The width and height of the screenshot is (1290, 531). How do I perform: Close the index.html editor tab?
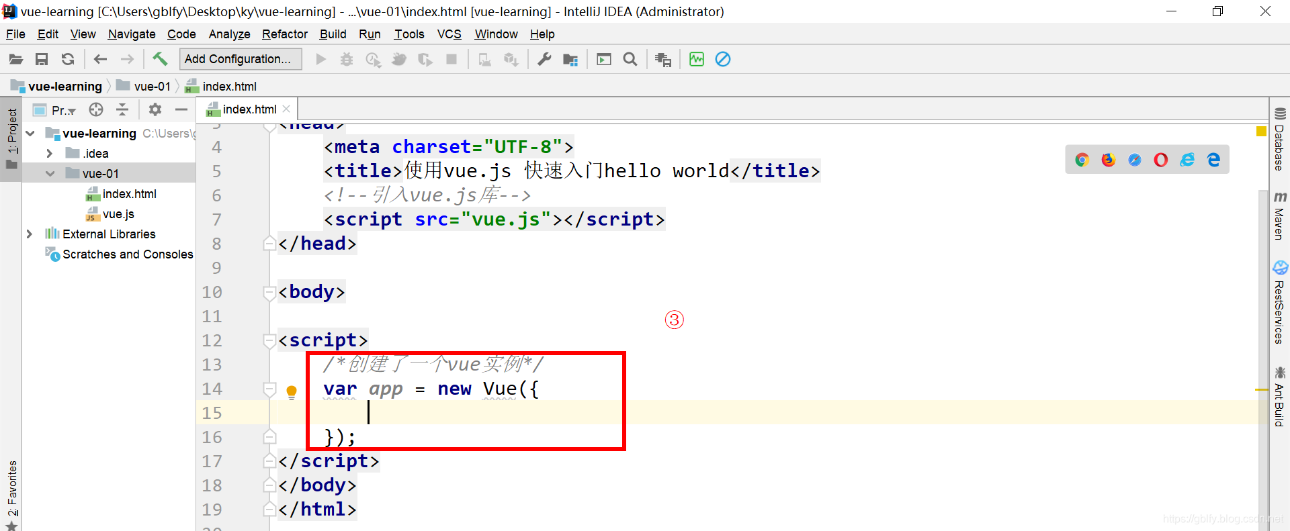click(x=286, y=109)
